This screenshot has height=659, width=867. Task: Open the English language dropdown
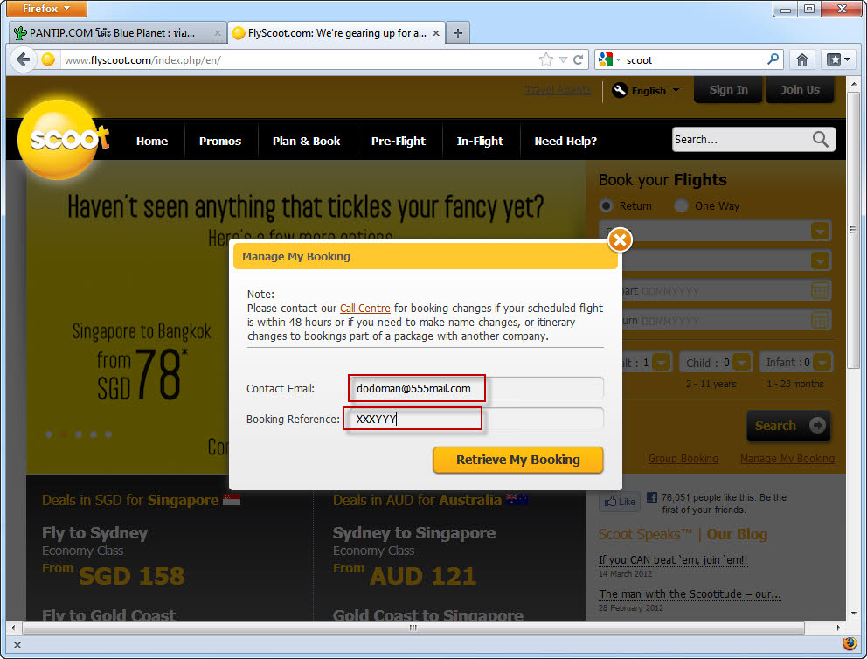coord(655,91)
